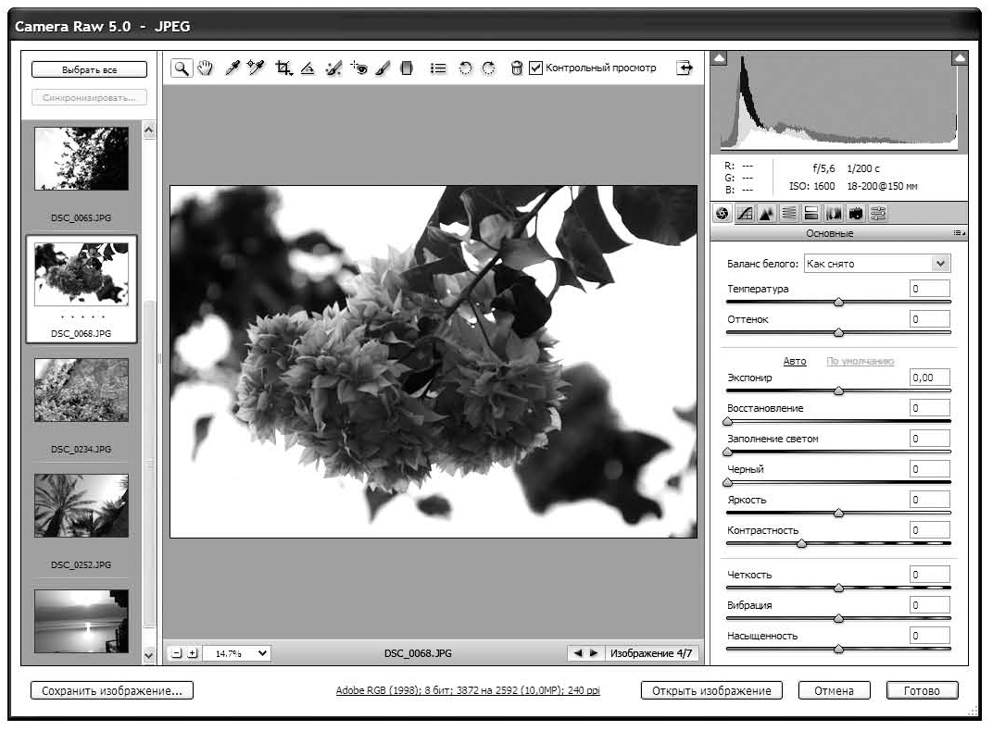Rotate image 90° counterclockwise

click(x=466, y=68)
